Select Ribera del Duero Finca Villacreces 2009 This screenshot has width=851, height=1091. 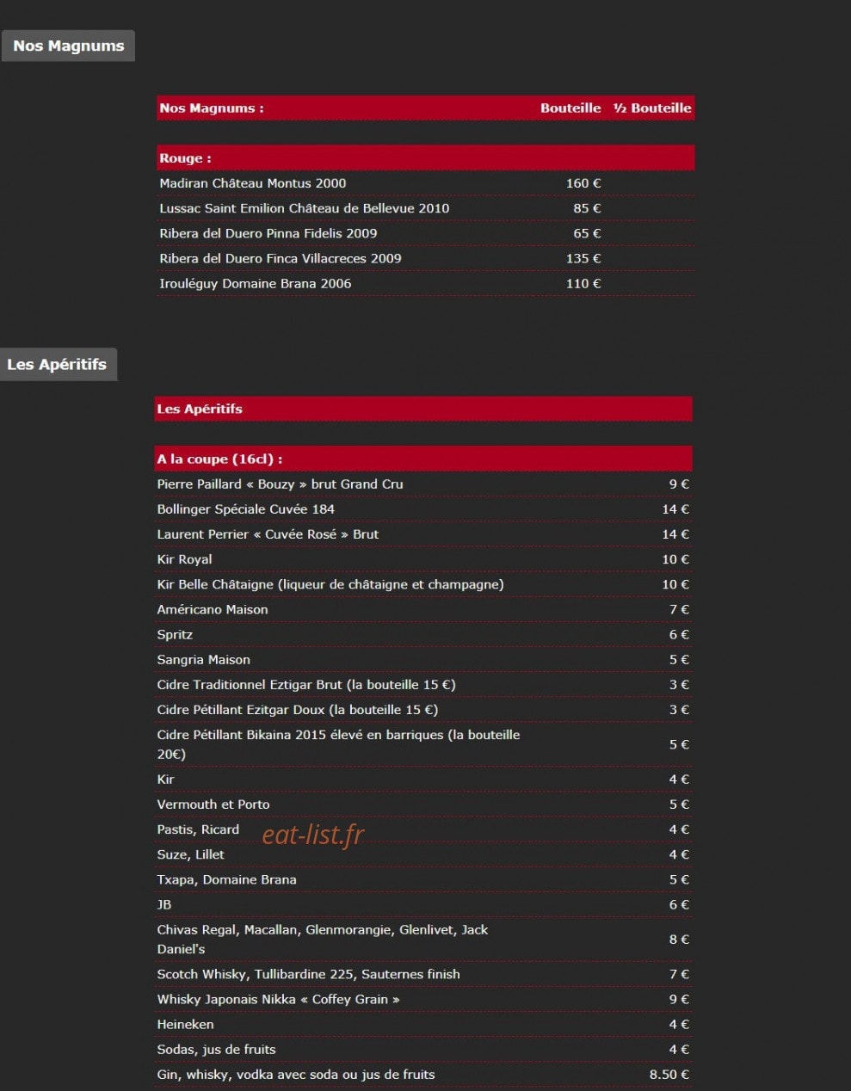[x=280, y=258]
